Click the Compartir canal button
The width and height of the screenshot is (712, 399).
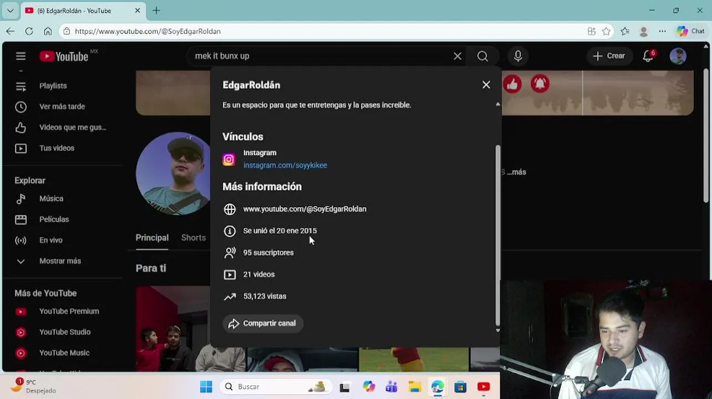(263, 323)
